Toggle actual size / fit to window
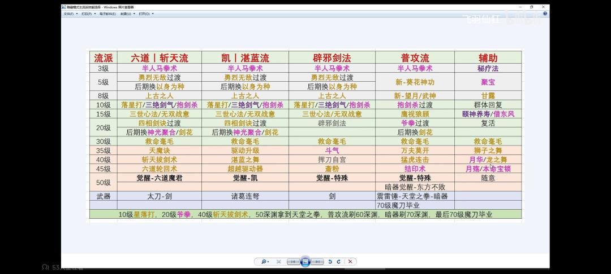Screen dimensions: 611x274 (x=278, y=262)
